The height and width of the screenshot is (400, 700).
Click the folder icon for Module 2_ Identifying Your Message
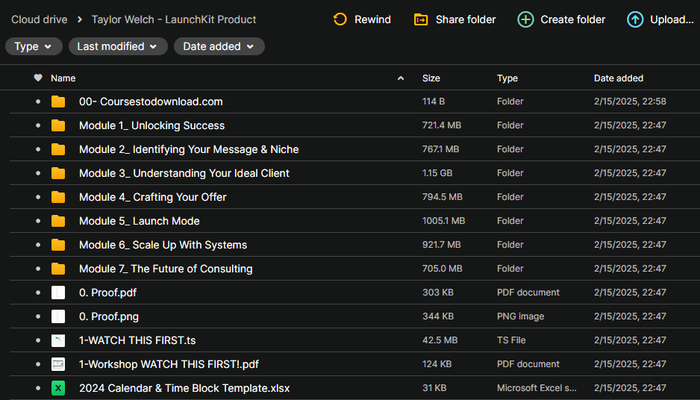(x=58, y=149)
